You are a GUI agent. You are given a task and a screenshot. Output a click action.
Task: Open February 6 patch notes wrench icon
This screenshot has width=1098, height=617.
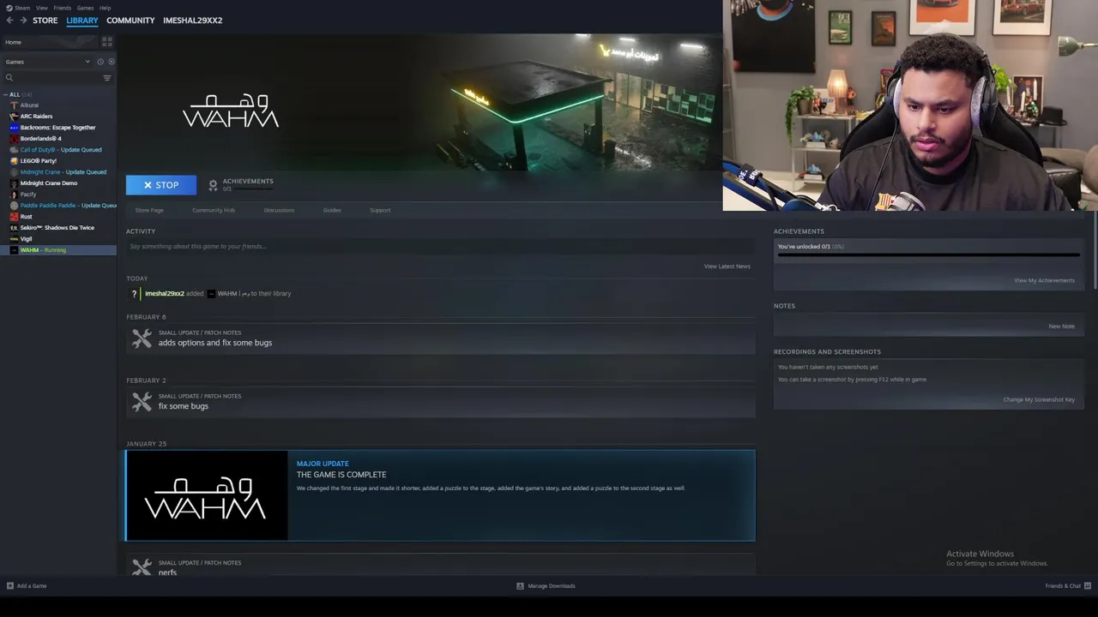click(x=142, y=338)
